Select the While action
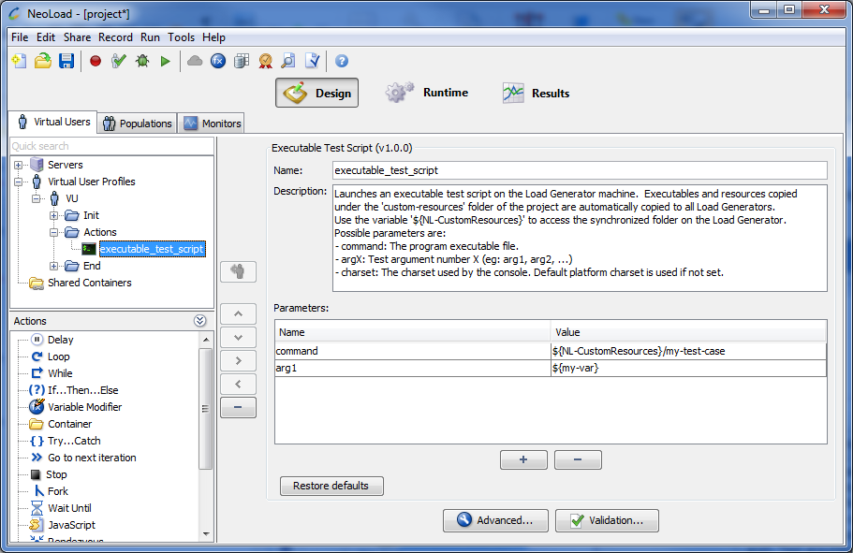The image size is (853, 553). click(x=60, y=373)
